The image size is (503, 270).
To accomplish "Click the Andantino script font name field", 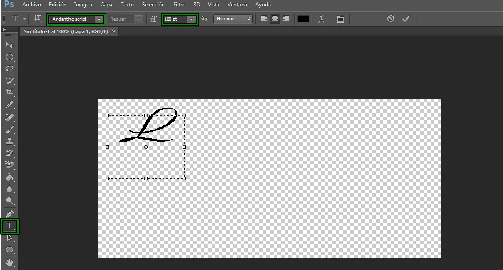I will (x=72, y=19).
